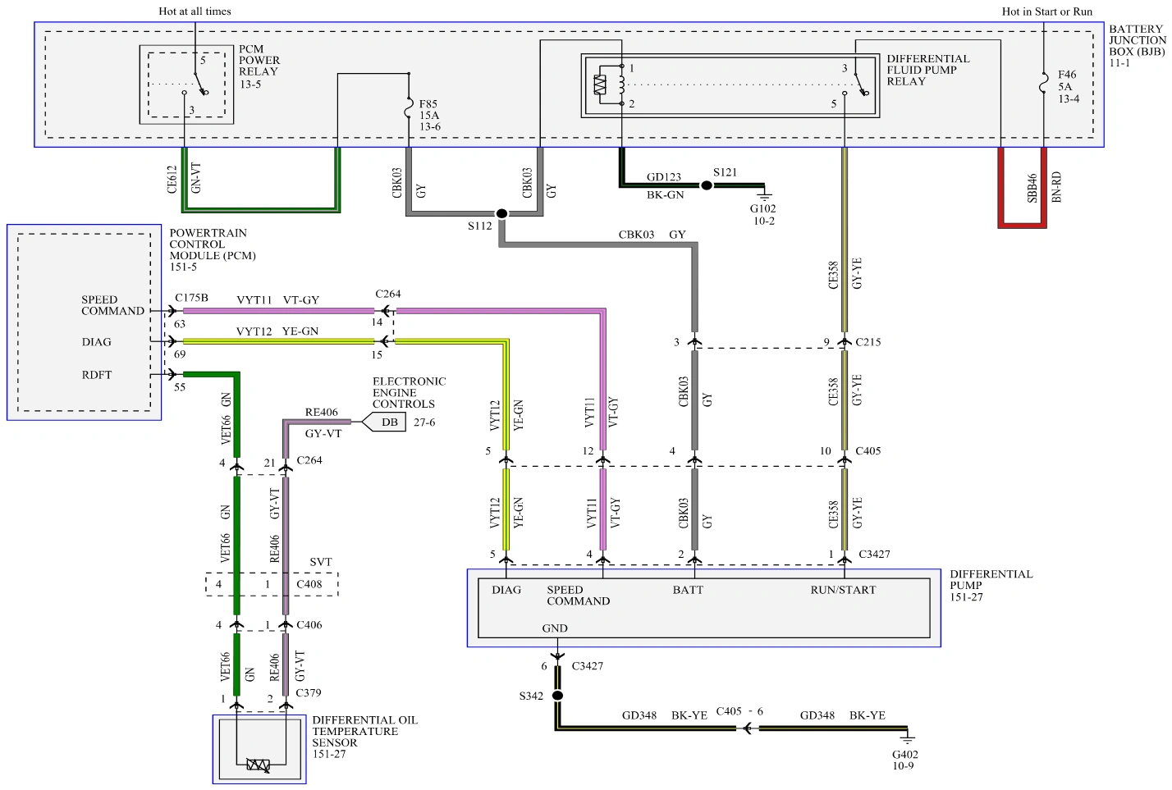Click the "C379" connector label
Image resolution: width=1172 pixels, height=790 pixels.
(x=309, y=693)
